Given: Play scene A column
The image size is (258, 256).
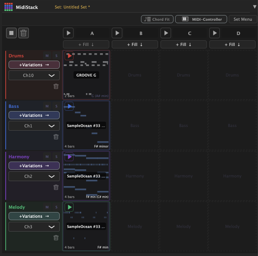Looking at the screenshot, I should pos(68,33).
